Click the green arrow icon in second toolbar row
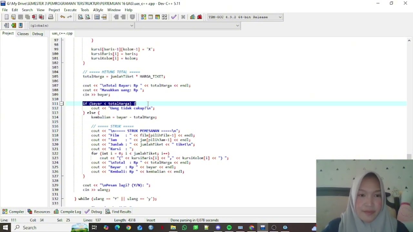Screen dimensions: 413x232 13,25
